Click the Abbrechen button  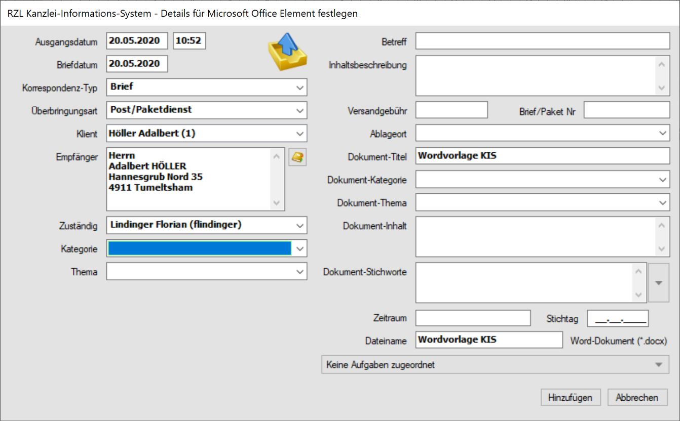(x=637, y=398)
